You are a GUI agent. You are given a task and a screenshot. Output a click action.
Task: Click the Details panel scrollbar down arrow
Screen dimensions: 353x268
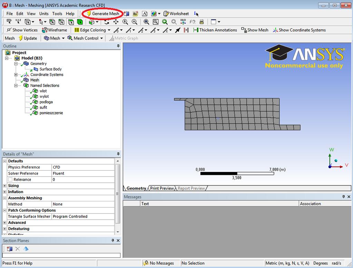pos(118,232)
